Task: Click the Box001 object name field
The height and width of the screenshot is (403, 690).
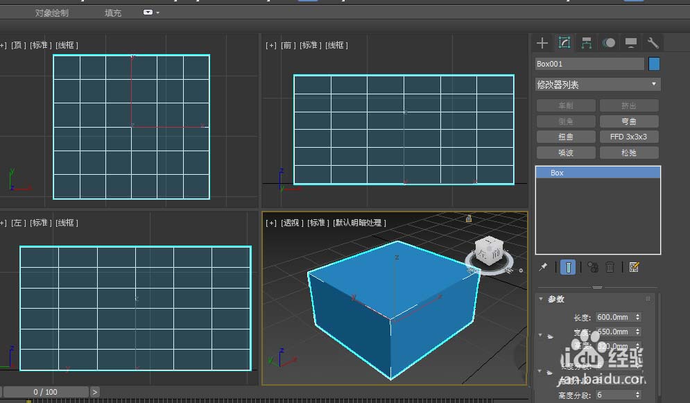Action: coord(589,64)
